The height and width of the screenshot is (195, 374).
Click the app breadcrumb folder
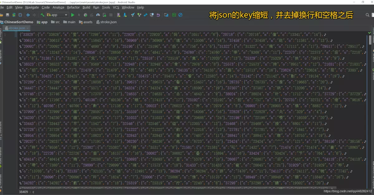point(42,22)
